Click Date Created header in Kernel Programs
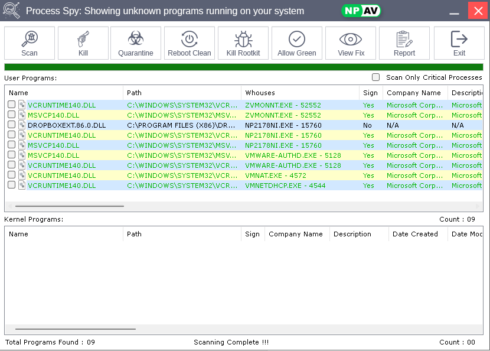Screen dimensions: 490x351 tap(415, 234)
